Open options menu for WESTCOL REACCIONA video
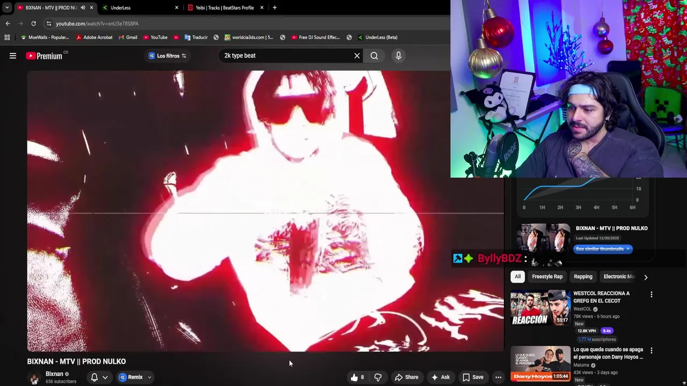This screenshot has width=687, height=386. click(x=652, y=294)
